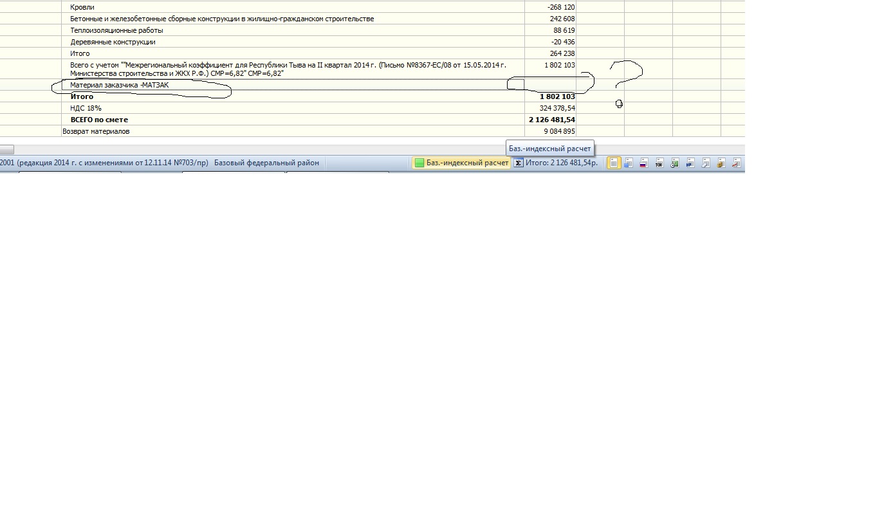The image size is (893, 519).
Task: Click the highlighted document table icon in status bar
Action: (x=614, y=163)
